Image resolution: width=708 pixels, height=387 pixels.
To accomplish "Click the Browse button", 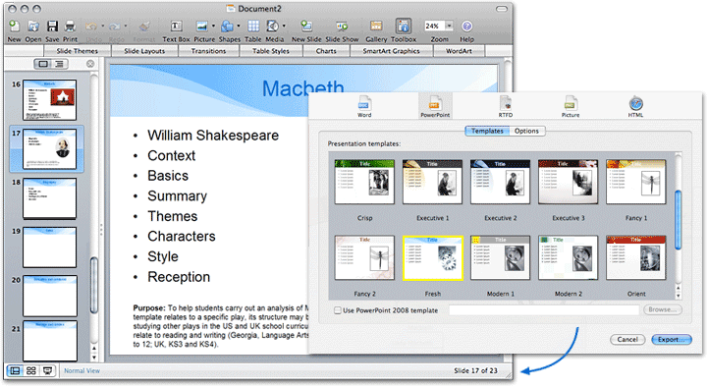I will [663, 309].
